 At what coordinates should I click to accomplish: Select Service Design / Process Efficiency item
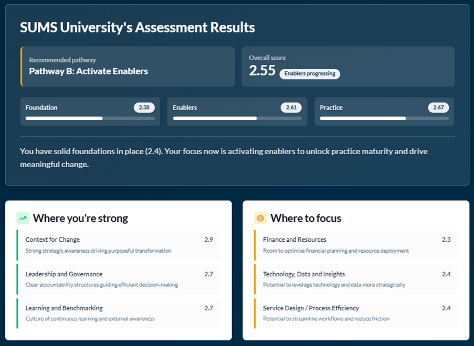(x=356, y=313)
